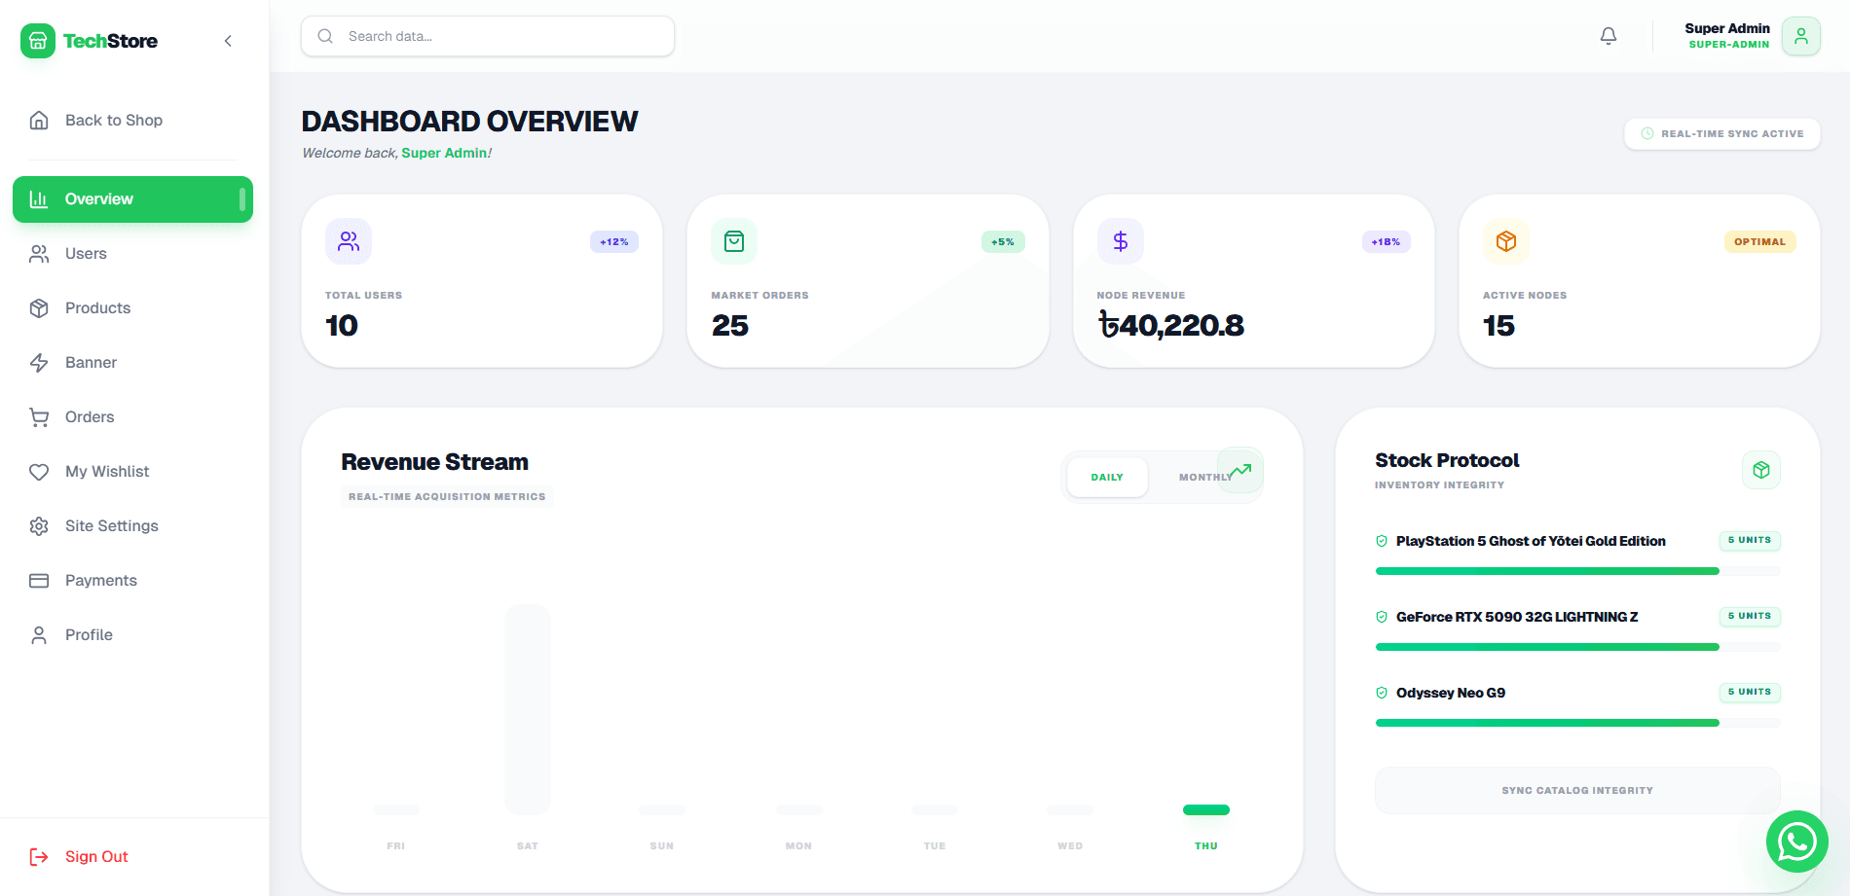Click the TechStore logo icon

pyautogui.click(x=38, y=41)
